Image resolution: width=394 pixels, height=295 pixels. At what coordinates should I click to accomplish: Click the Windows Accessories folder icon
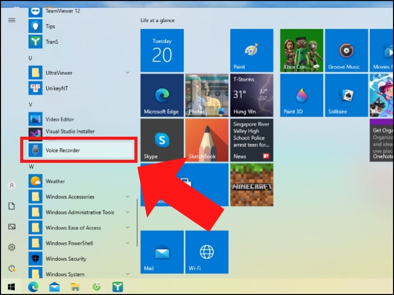(x=35, y=197)
